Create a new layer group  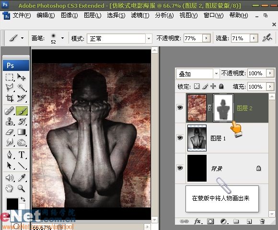point(236,221)
